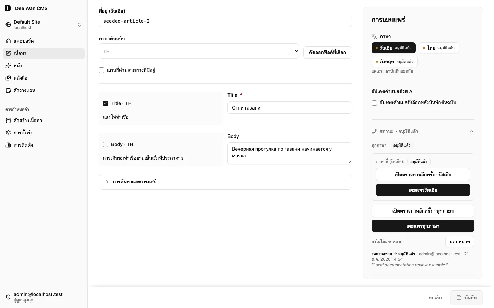Switch to the ไทย language chip
The width and height of the screenshot is (494, 308).
pos(439,48)
